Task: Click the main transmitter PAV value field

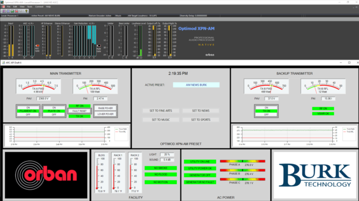Action: coord(44,99)
